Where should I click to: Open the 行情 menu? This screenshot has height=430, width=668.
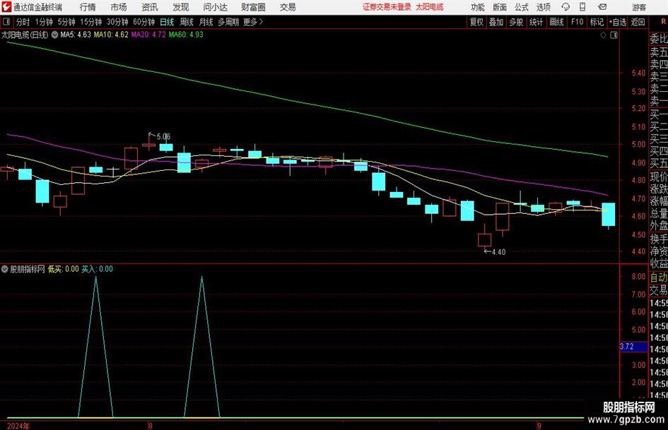(88, 7)
